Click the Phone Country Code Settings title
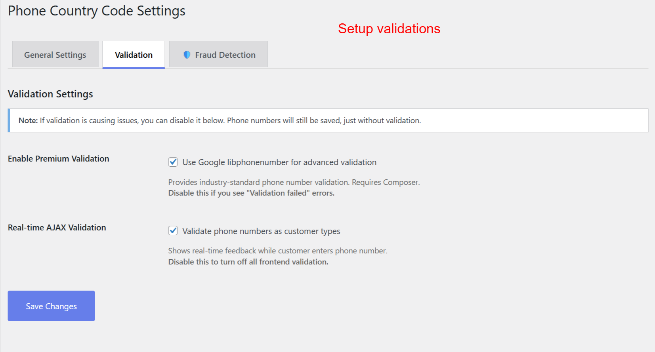Viewport: 655px width, 352px height. coord(96,11)
